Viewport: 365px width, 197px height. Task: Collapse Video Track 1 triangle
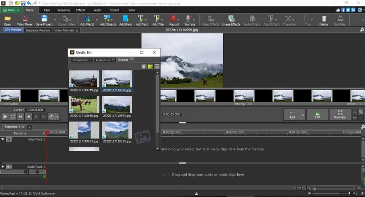pyautogui.click(x=3, y=139)
